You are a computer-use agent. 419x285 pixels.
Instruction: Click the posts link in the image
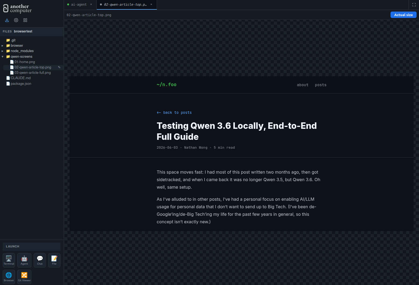[x=321, y=85]
